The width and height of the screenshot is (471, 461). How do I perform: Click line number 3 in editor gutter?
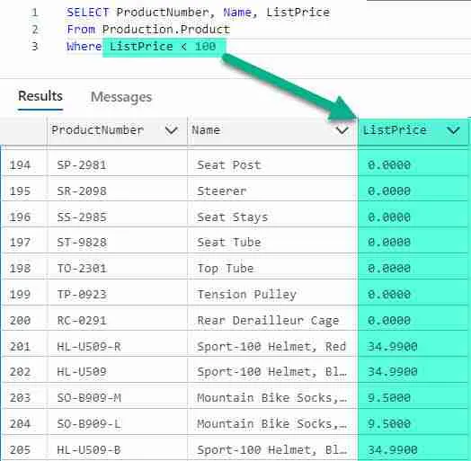point(34,47)
